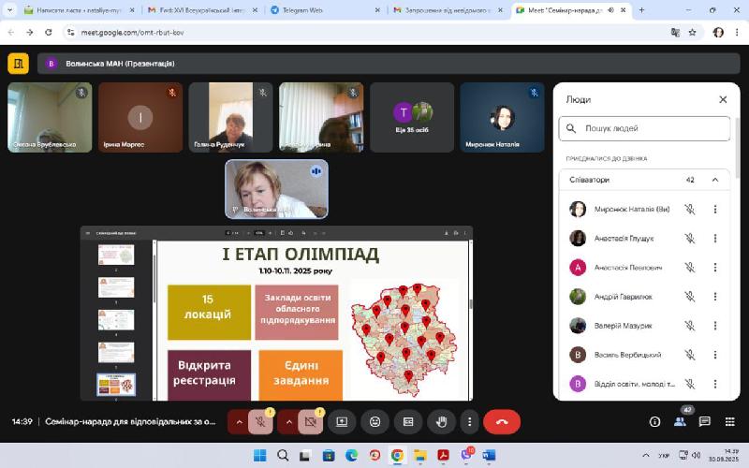The height and width of the screenshot is (468, 749).
Task: Close the Люди side panel
Action: pos(723,99)
